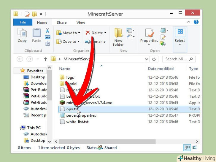Click Properties icon in quick access toolbar
This screenshot has height=162, width=216.
(x=27, y=14)
